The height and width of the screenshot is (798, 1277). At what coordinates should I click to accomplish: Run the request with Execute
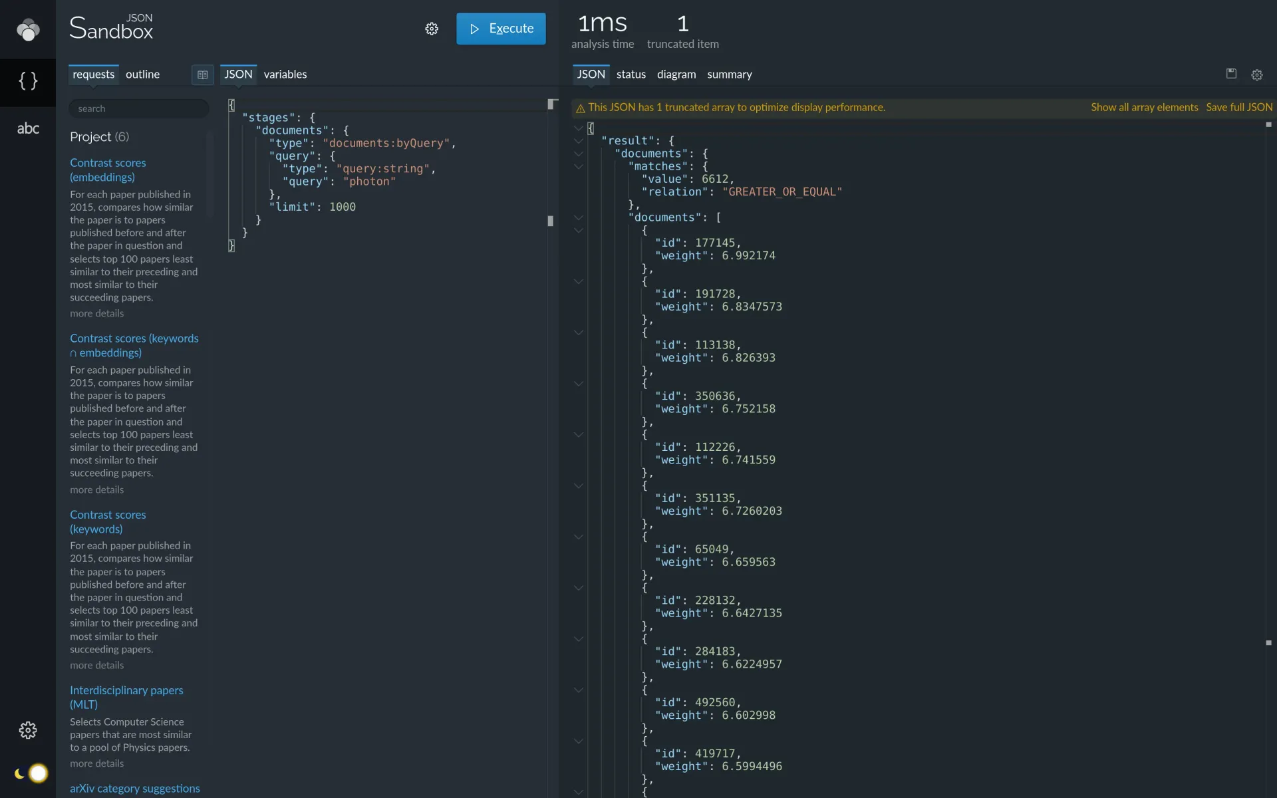(501, 29)
